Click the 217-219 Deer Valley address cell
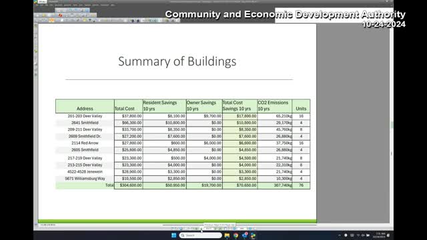Image resolution: width=427 pixels, height=240 pixels. coord(85,158)
